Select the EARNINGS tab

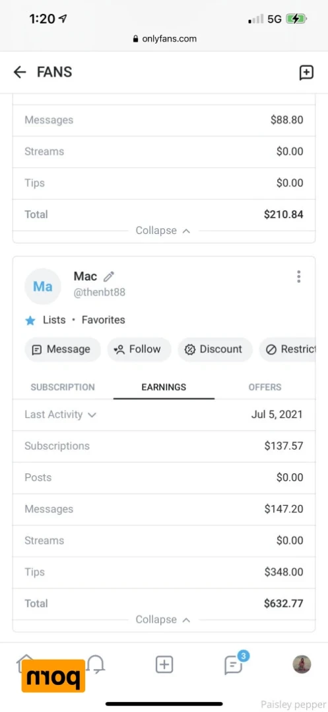(164, 387)
